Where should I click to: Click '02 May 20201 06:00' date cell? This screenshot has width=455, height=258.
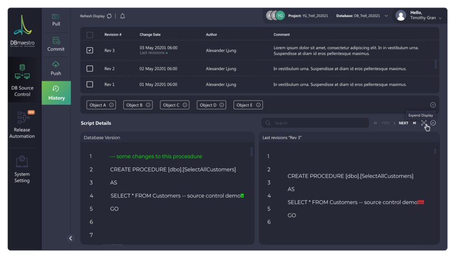point(158,69)
